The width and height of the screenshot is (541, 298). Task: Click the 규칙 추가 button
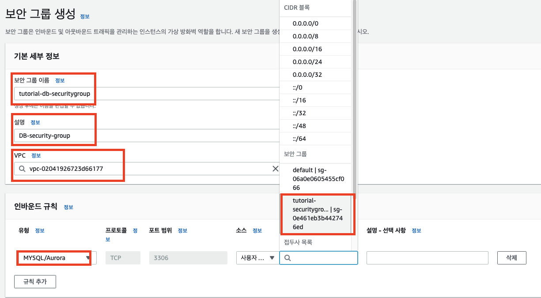pos(35,281)
